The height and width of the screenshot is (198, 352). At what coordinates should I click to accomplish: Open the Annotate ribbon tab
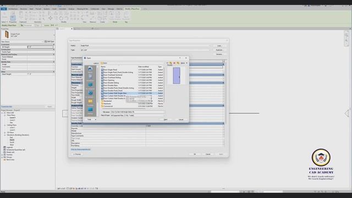62,9
